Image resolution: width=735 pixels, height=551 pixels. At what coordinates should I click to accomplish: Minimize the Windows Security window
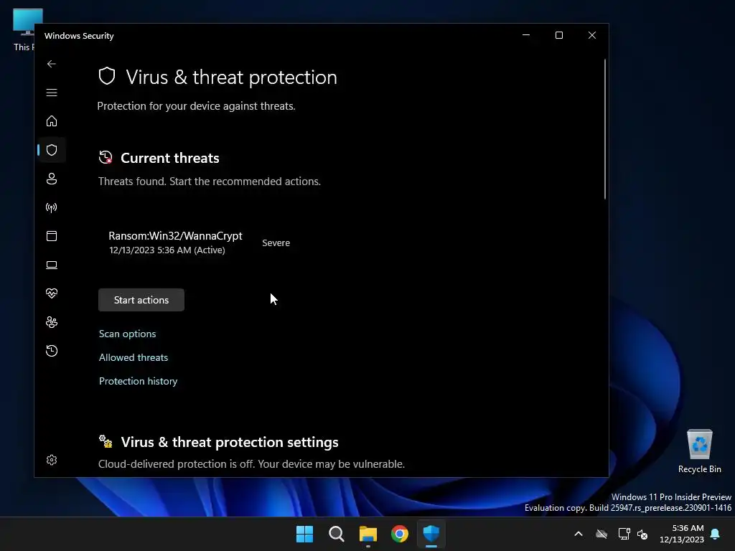pyautogui.click(x=526, y=35)
